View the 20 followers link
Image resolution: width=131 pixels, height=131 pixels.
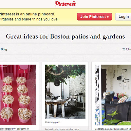(126, 49)
